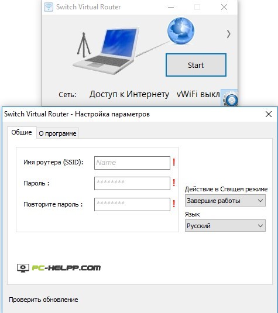This screenshot has height=313, width=278.
Task: Select the Общие tab
Action: coord(22,132)
